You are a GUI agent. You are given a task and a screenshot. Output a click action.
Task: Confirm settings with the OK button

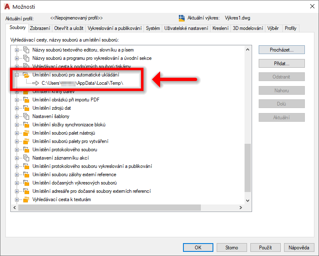[x=198, y=247]
